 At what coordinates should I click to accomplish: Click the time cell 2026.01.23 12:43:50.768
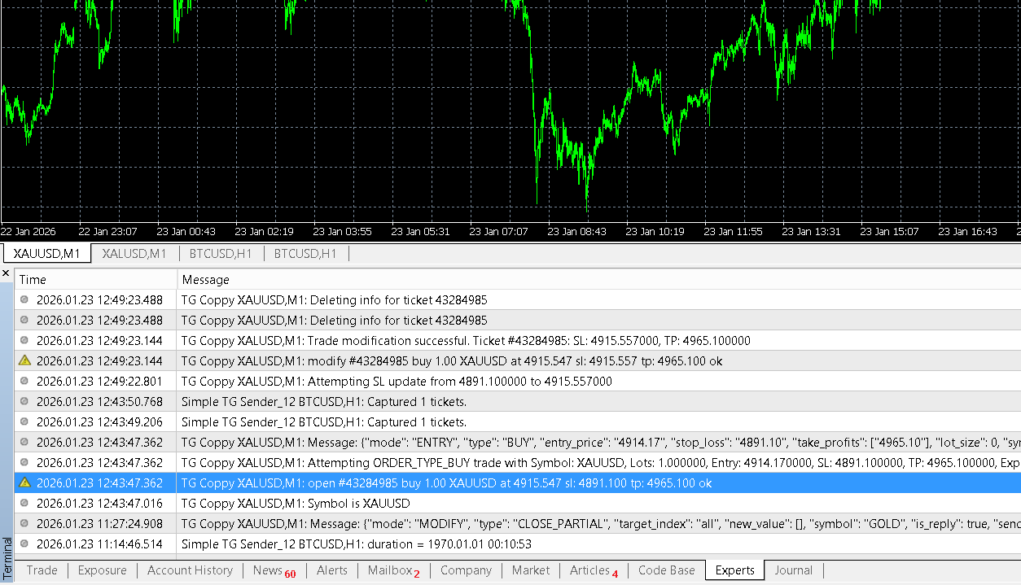pos(99,401)
